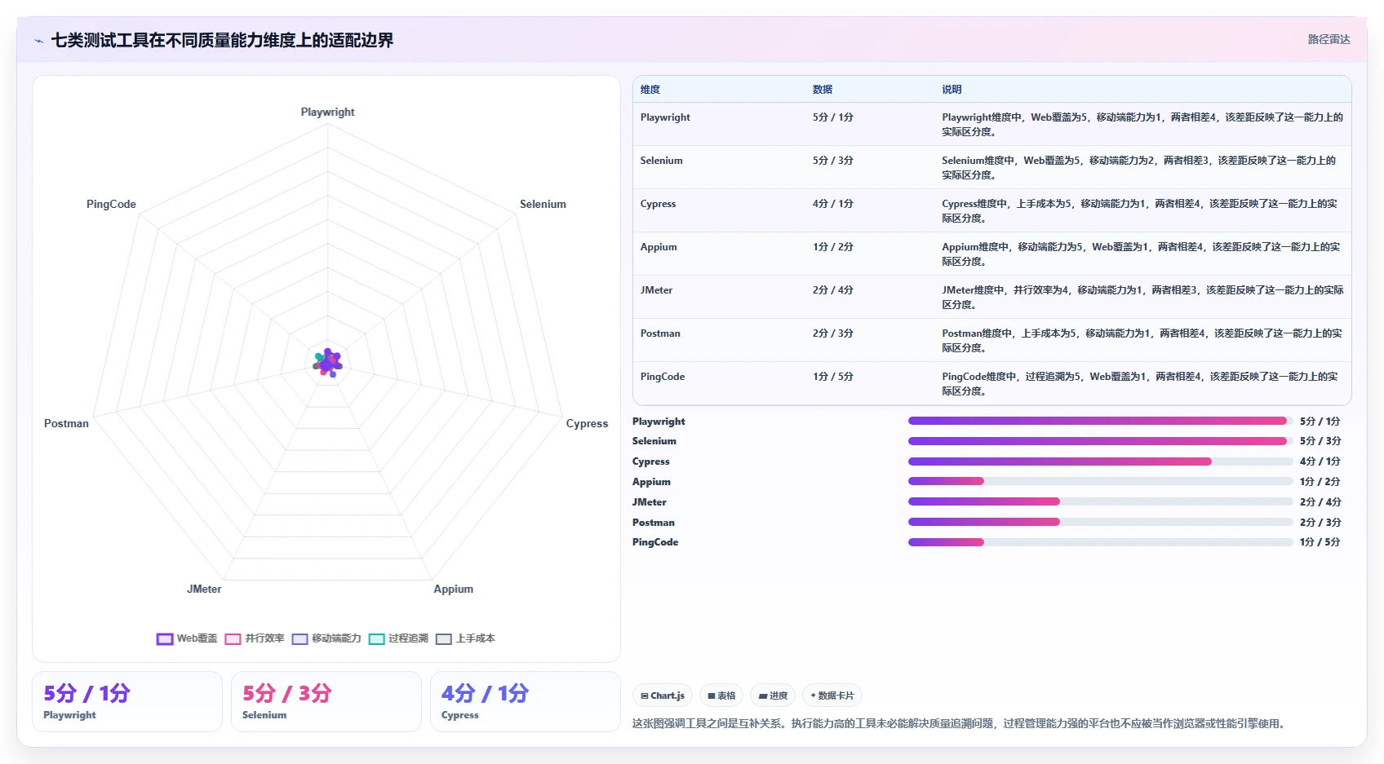Viewport: 1384px width, 764px height.
Task: Click the PingCode description in 说明 column
Action: [x=1140, y=383]
